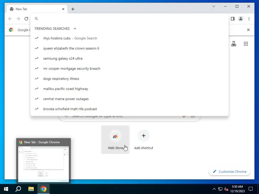Click the trend arrow beside samsung galaxy s24
The image size is (259, 194).
(x=36, y=58)
